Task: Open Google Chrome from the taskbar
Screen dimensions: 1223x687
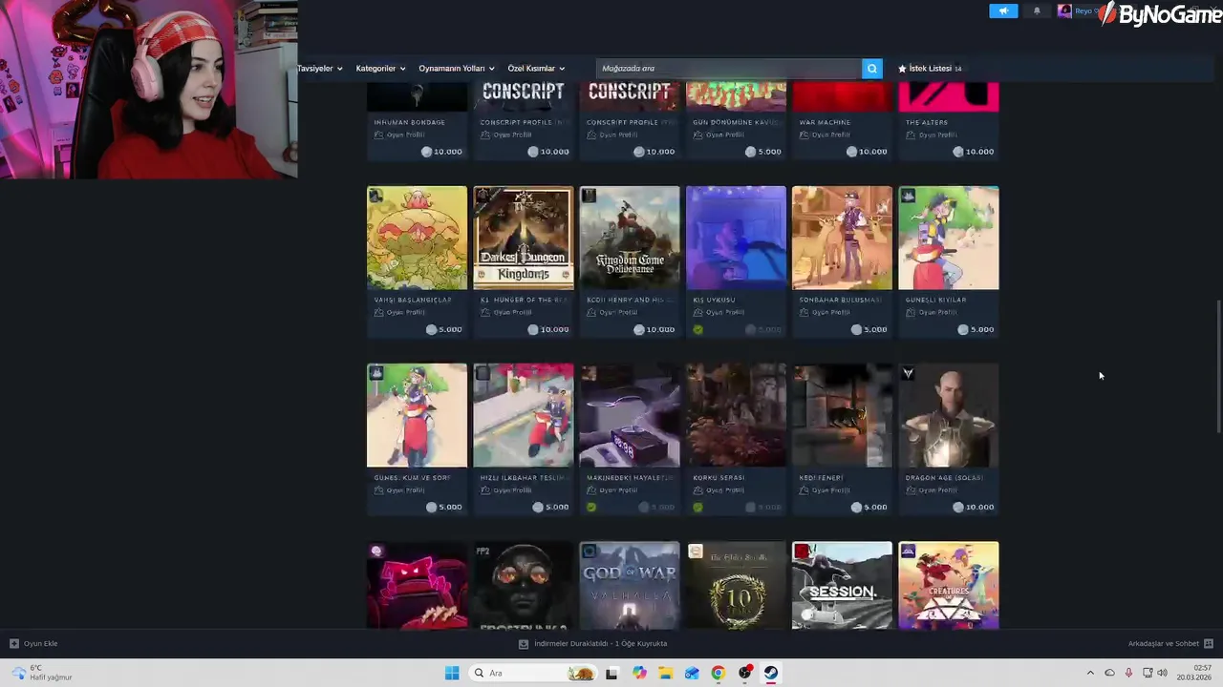Action: pos(718,673)
